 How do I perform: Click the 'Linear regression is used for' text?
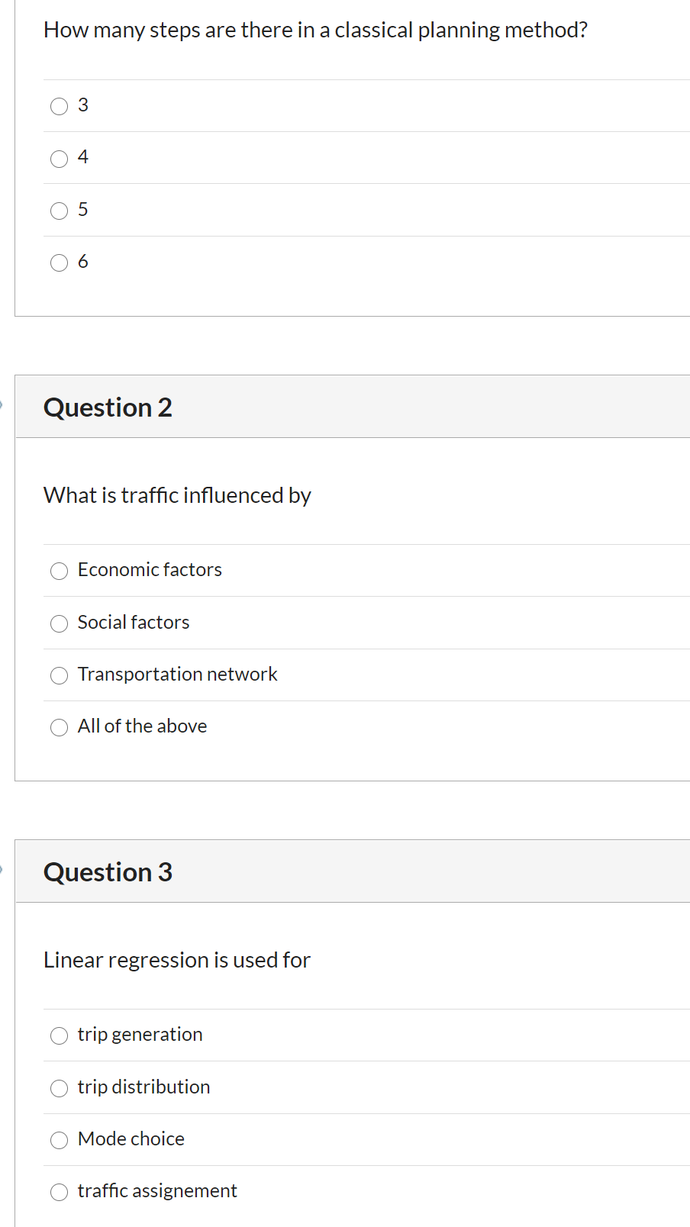[177, 960]
